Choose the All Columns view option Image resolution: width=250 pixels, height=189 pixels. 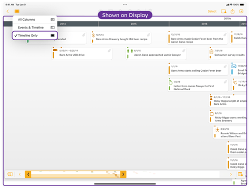35,20
